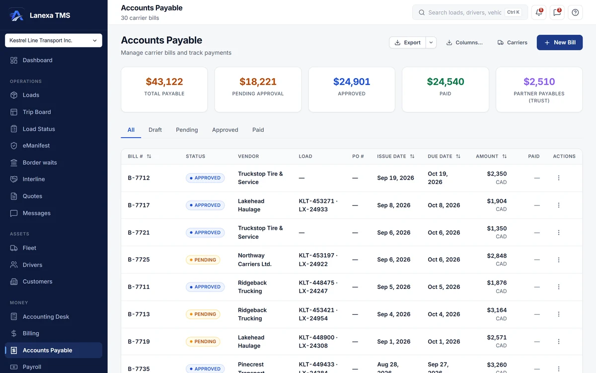
Task: Create a New Bill
Action: coord(560,43)
